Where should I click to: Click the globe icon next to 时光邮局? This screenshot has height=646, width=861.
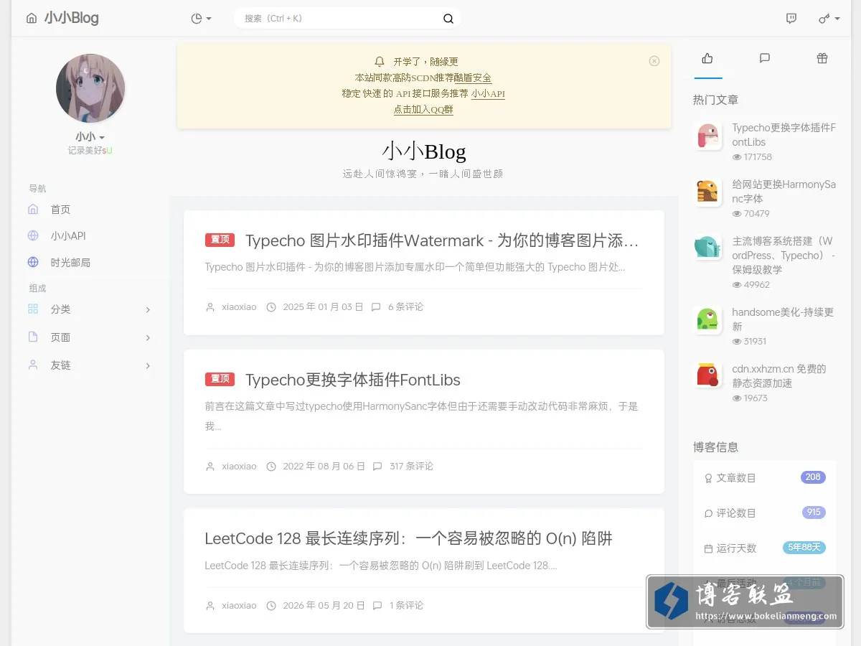(x=33, y=263)
